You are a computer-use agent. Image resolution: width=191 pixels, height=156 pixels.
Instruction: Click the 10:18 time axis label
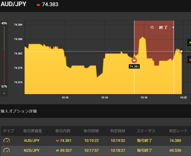coord(65,98)
